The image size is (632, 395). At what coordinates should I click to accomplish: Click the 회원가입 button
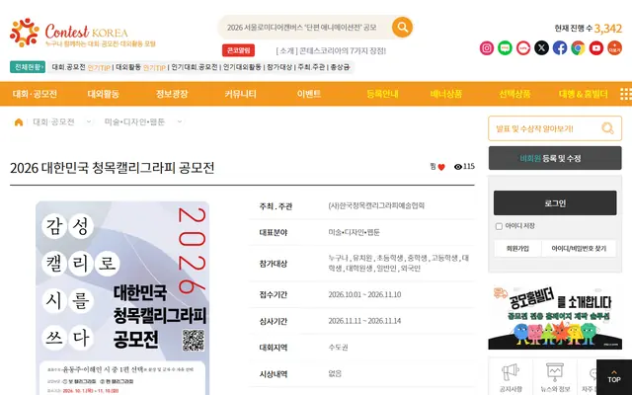pos(517,249)
